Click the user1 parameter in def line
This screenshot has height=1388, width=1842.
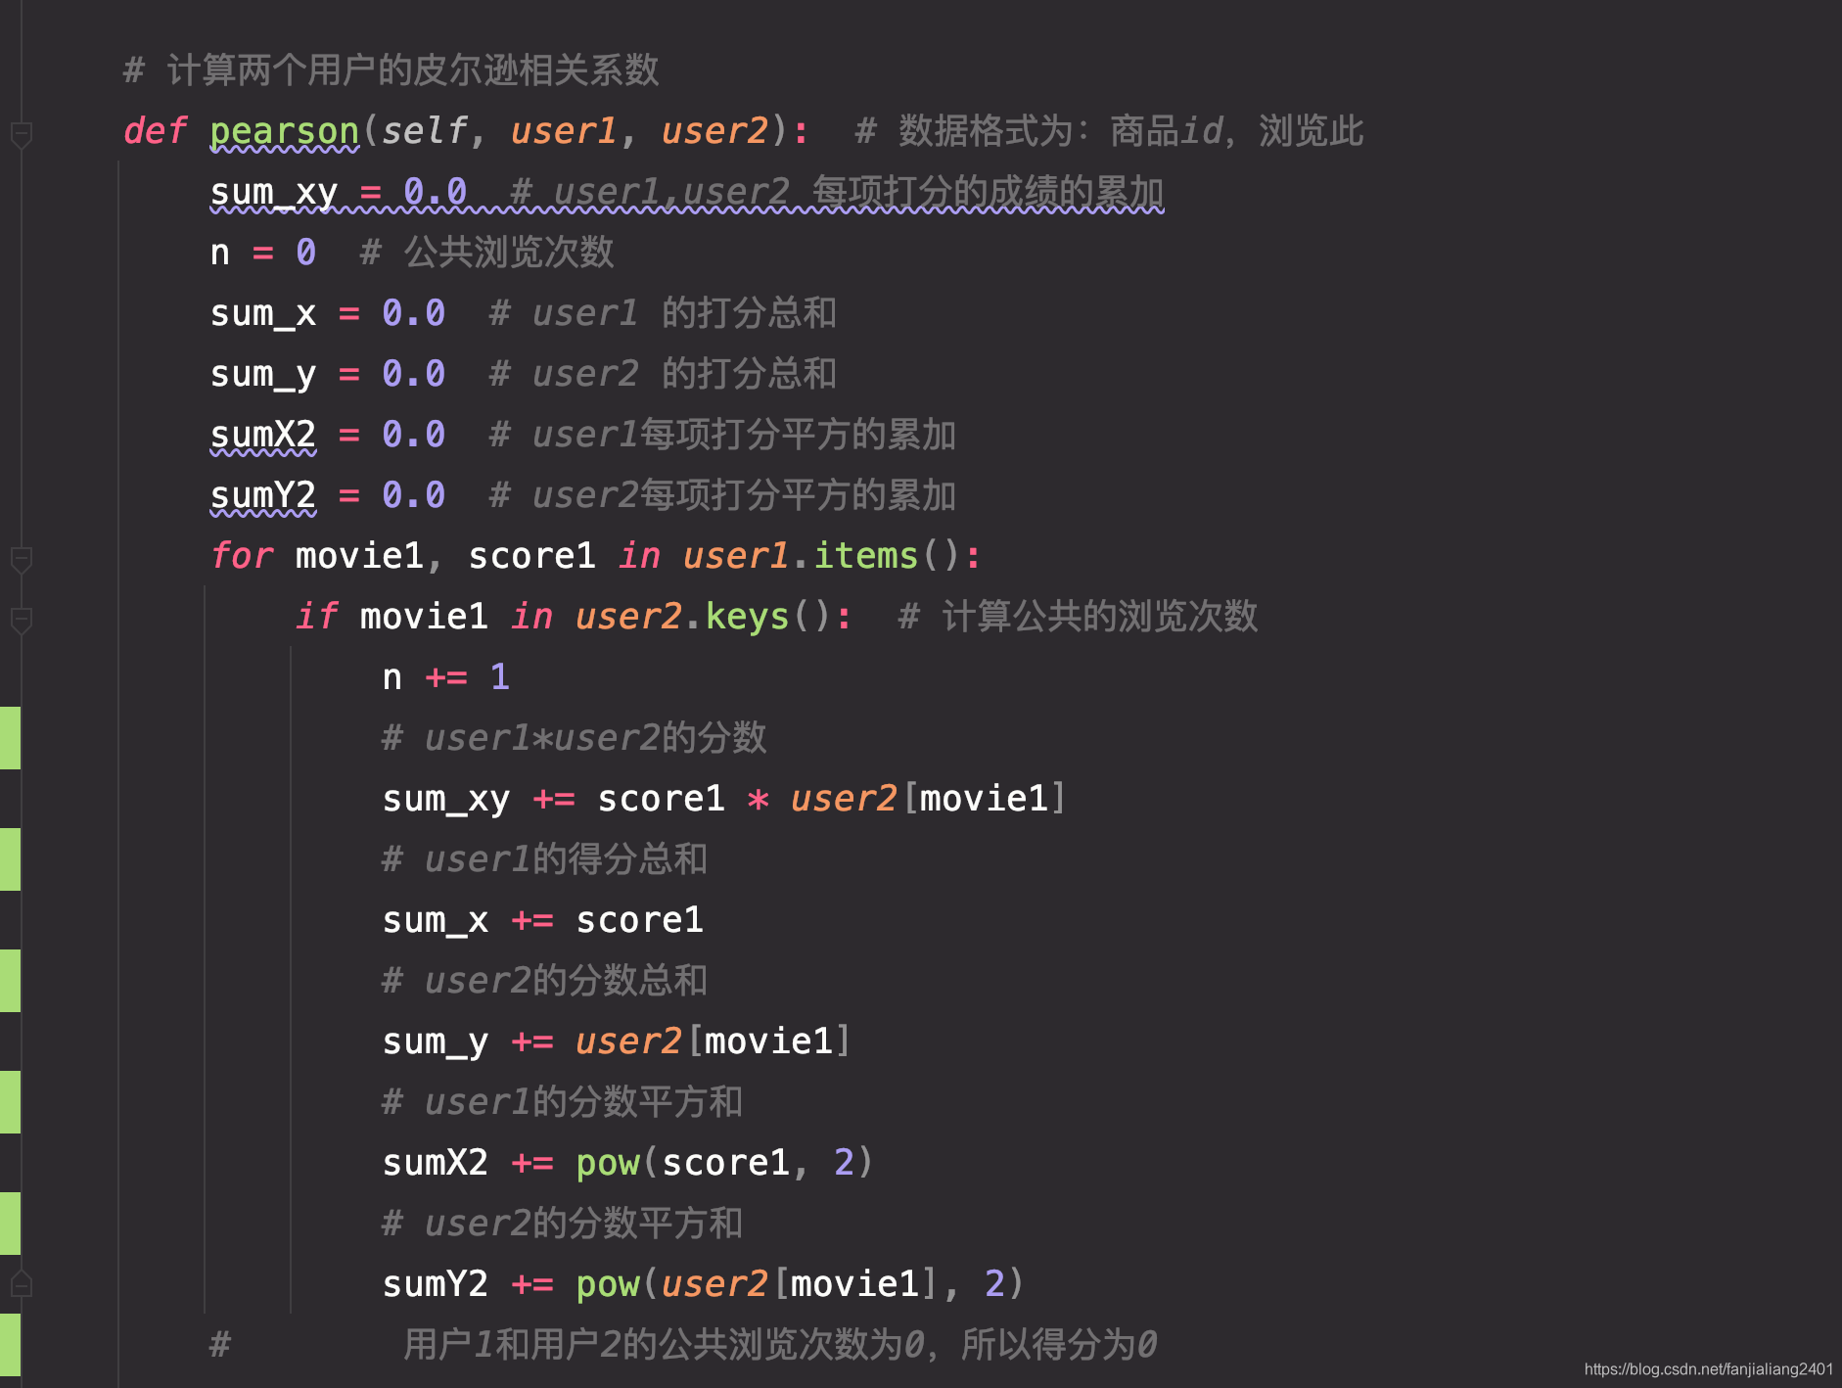coord(564,131)
